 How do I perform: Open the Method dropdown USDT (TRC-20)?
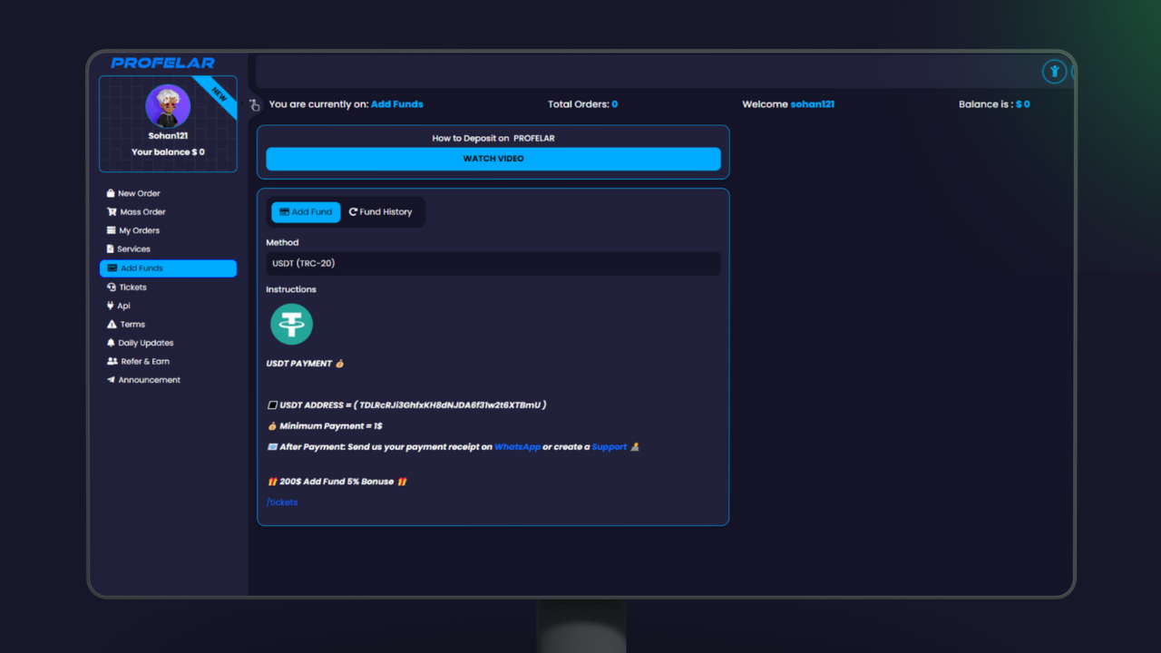tap(493, 264)
